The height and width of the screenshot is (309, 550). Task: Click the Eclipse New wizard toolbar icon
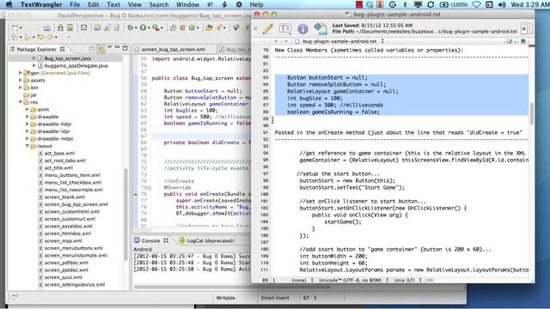tap(15, 27)
